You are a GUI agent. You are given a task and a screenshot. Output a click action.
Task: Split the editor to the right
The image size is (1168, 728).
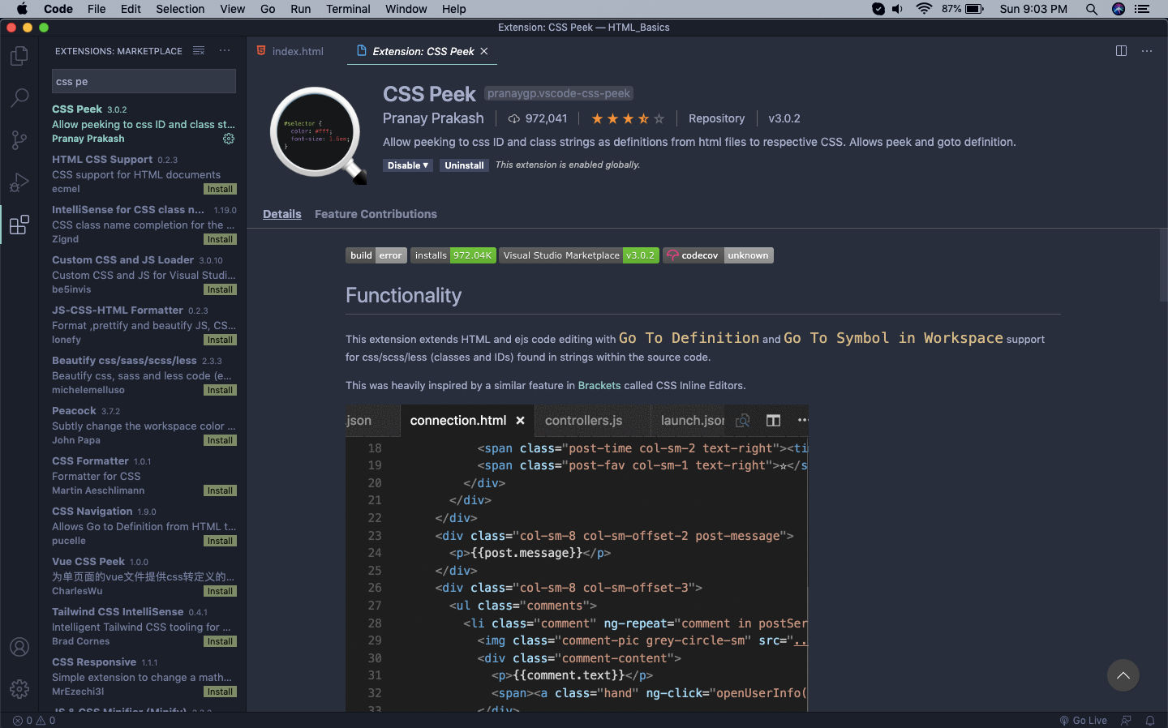pyautogui.click(x=1121, y=51)
